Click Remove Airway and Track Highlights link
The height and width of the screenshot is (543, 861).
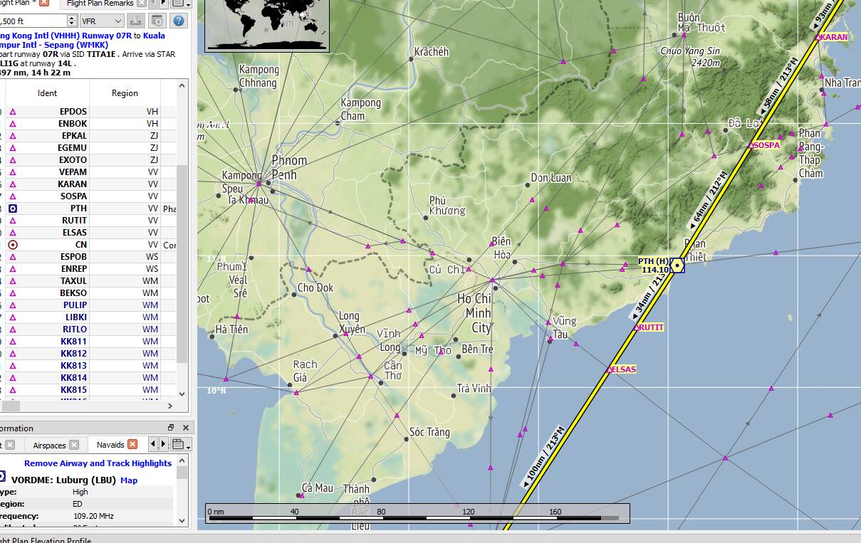pyautogui.click(x=98, y=463)
